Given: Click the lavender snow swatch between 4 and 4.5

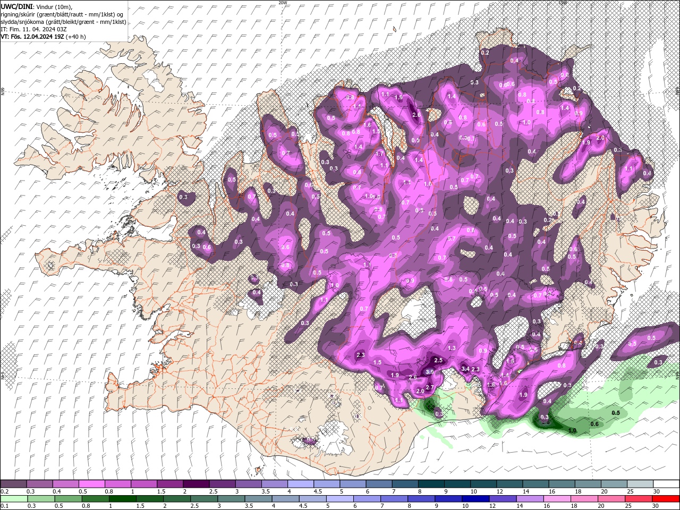Looking at the screenshot, I should coord(301,484).
